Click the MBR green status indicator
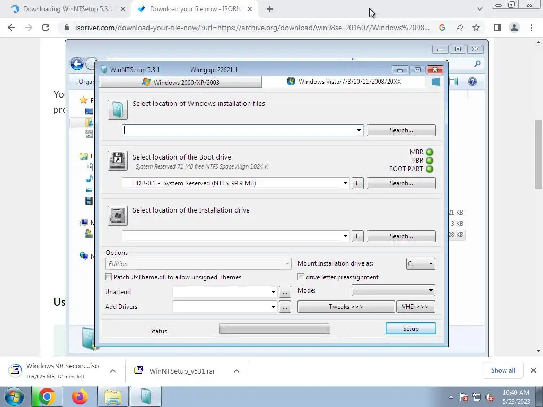This screenshot has width=543, height=407. coord(430,152)
